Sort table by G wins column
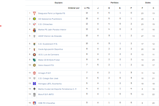The image size is (159, 106). [x=109, y=8]
